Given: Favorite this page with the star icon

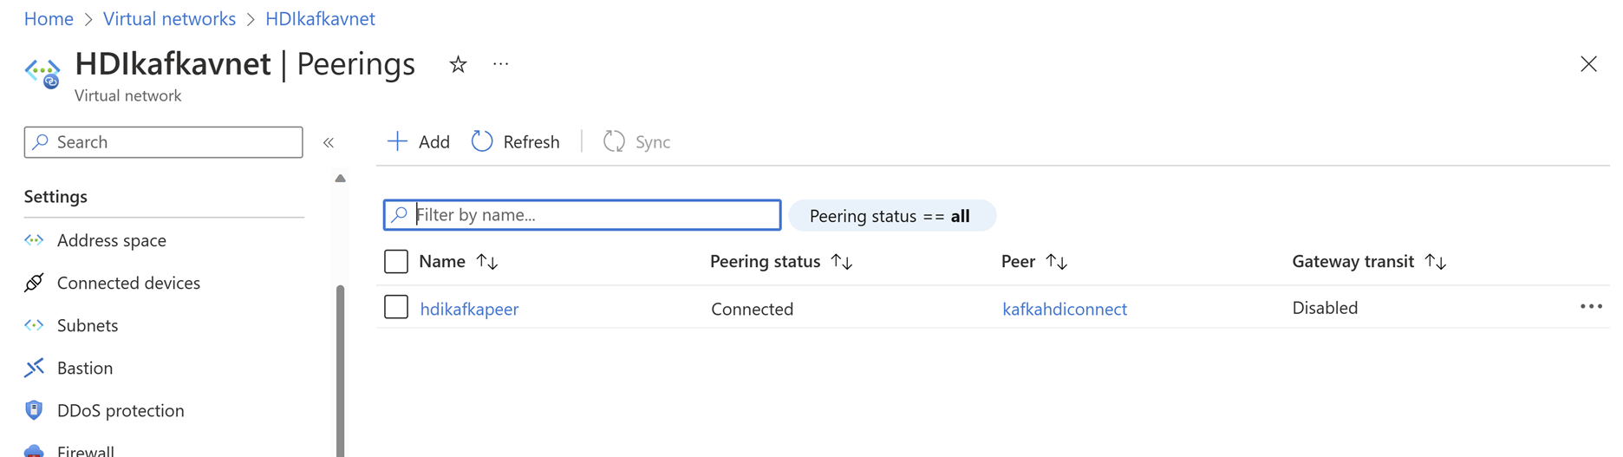Looking at the screenshot, I should (x=458, y=64).
